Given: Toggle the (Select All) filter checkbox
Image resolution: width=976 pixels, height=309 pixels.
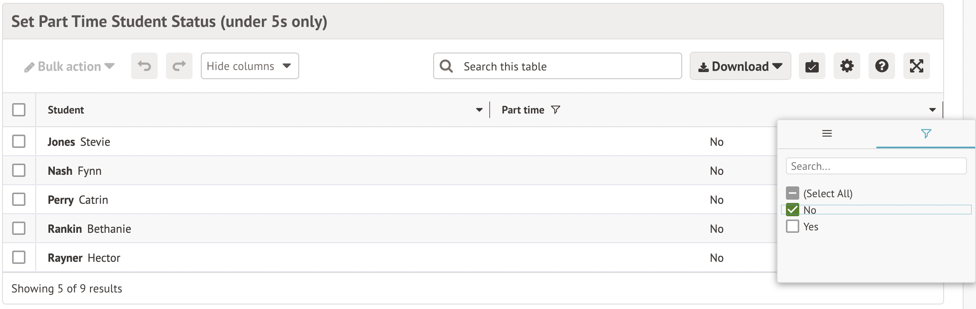Looking at the screenshot, I should click(x=792, y=193).
